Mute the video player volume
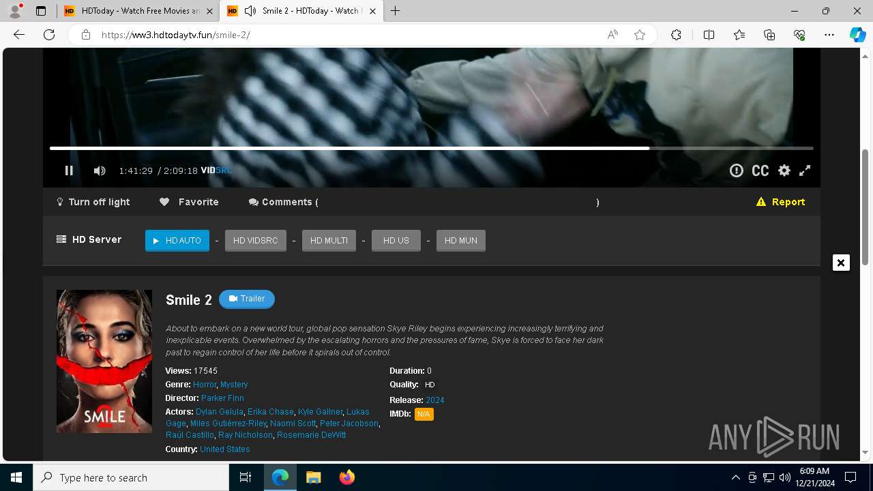Screen dimensions: 873x491 click(x=100, y=170)
